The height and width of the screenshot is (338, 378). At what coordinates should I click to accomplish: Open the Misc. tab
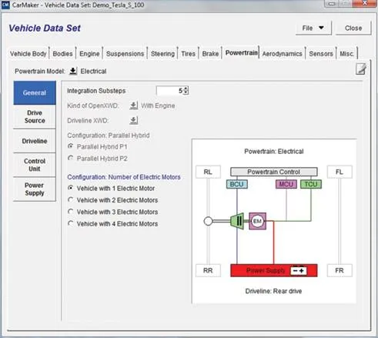346,54
